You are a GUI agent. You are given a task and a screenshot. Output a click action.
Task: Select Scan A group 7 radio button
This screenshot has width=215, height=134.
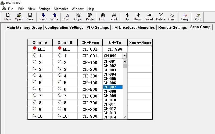pos(35,95)
